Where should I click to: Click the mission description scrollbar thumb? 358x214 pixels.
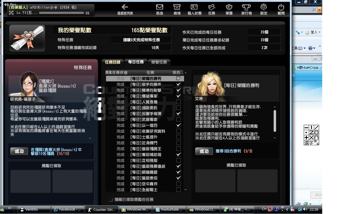tap(275, 121)
